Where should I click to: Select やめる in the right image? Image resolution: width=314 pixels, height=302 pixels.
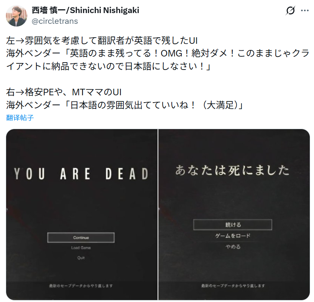click(233, 247)
